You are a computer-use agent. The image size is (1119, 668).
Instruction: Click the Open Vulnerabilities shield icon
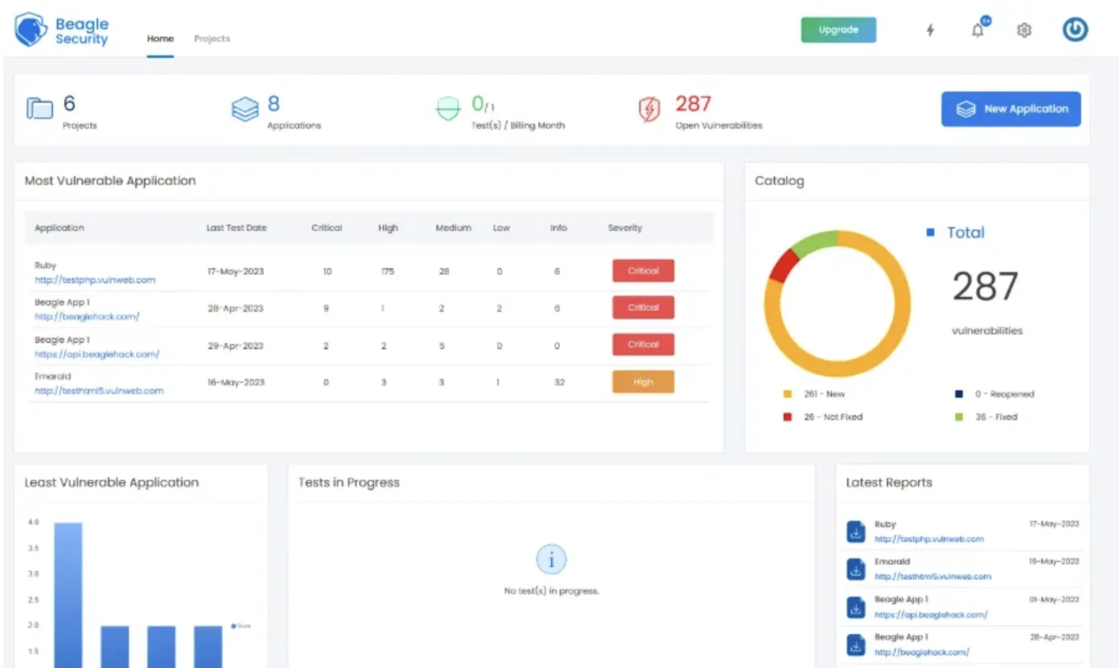tap(649, 109)
